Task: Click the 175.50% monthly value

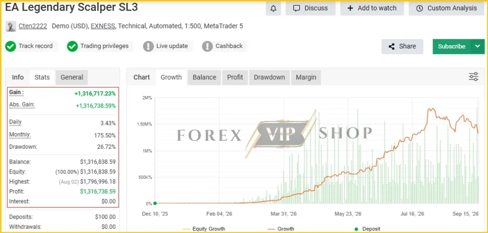Action: (105, 136)
